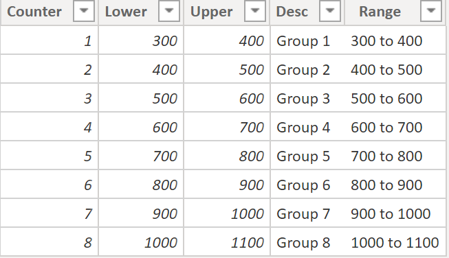Click the Group 1 cell
Image resolution: width=449 pixels, height=258 pixels.
[x=307, y=40]
